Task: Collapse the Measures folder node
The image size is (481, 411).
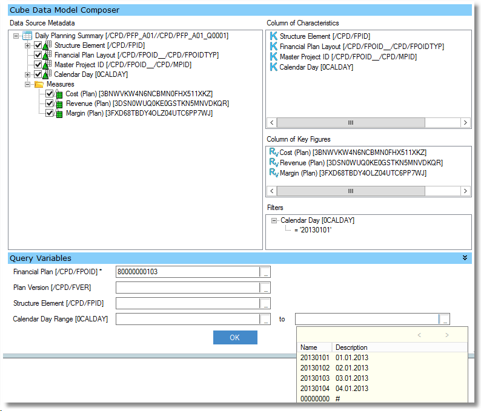Action: (x=28, y=84)
